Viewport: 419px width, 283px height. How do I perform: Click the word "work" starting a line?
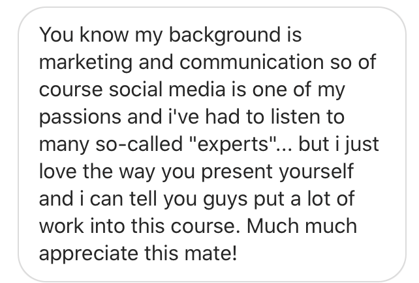tap(61, 226)
